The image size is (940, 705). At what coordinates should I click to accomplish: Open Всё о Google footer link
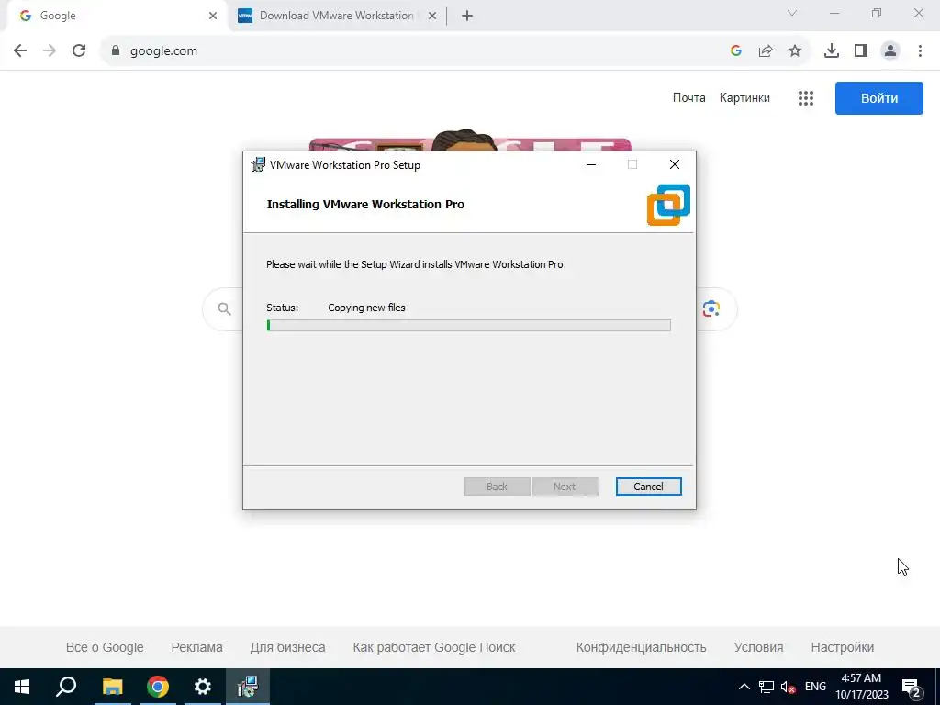[x=105, y=647]
